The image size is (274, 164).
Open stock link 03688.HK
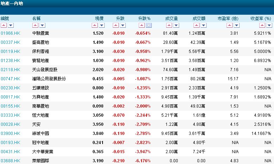[x=11, y=161]
